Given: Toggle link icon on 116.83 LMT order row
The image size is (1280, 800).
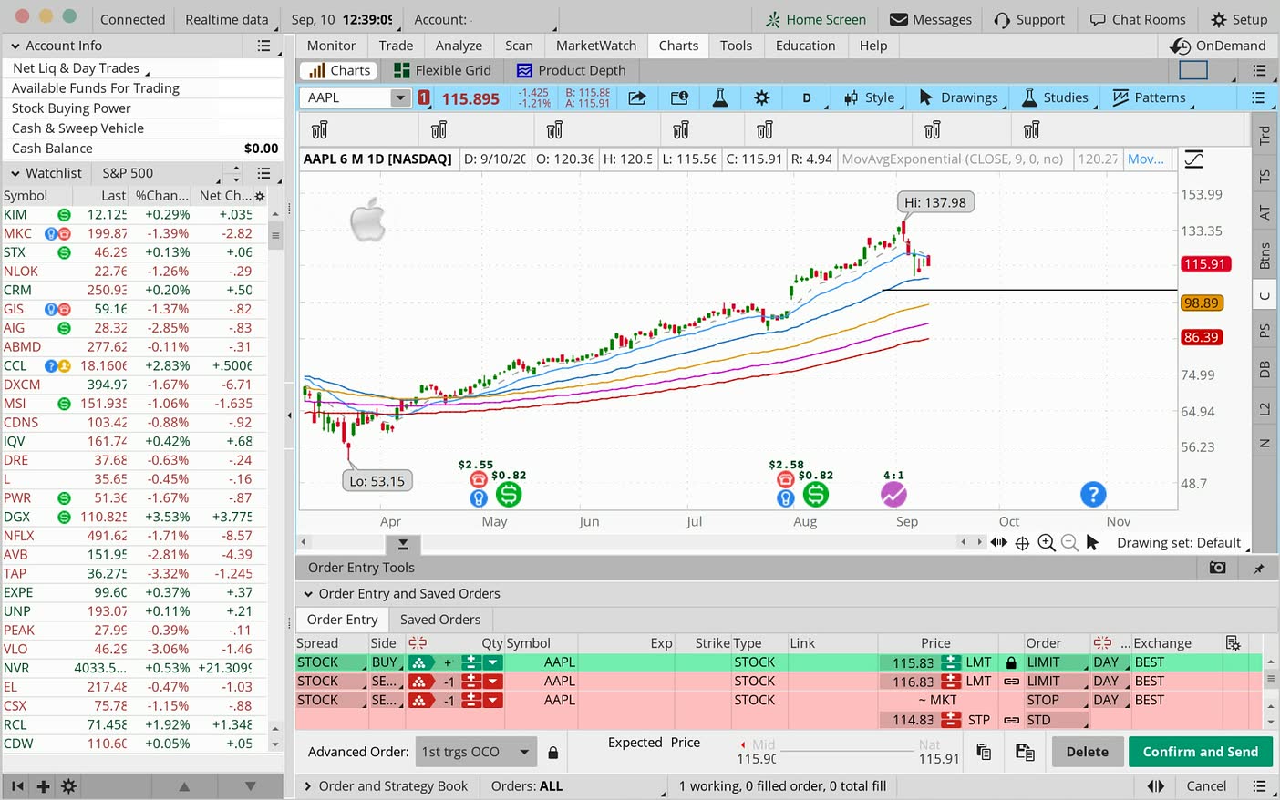Looking at the screenshot, I should 1011,682.
